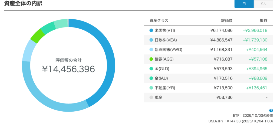Click the 損益 column header
Viewport: 277px width, 124px height.
[x=263, y=21]
